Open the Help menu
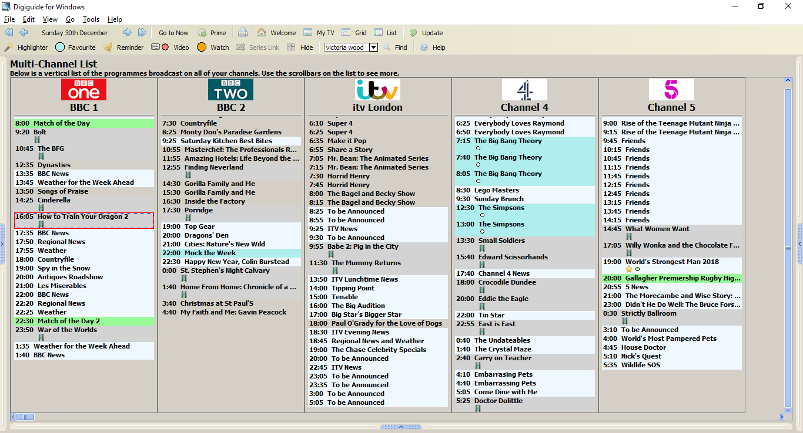The width and height of the screenshot is (803, 433). [x=115, y=19]
